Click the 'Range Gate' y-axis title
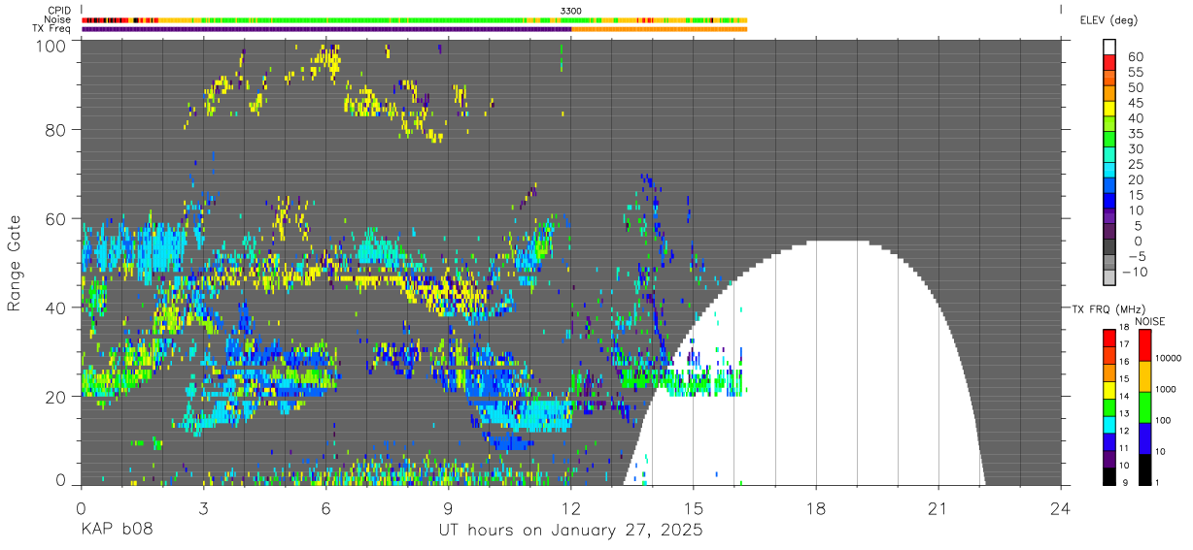Viewport: 1193px width, 550px height. (x=15, y=263)
